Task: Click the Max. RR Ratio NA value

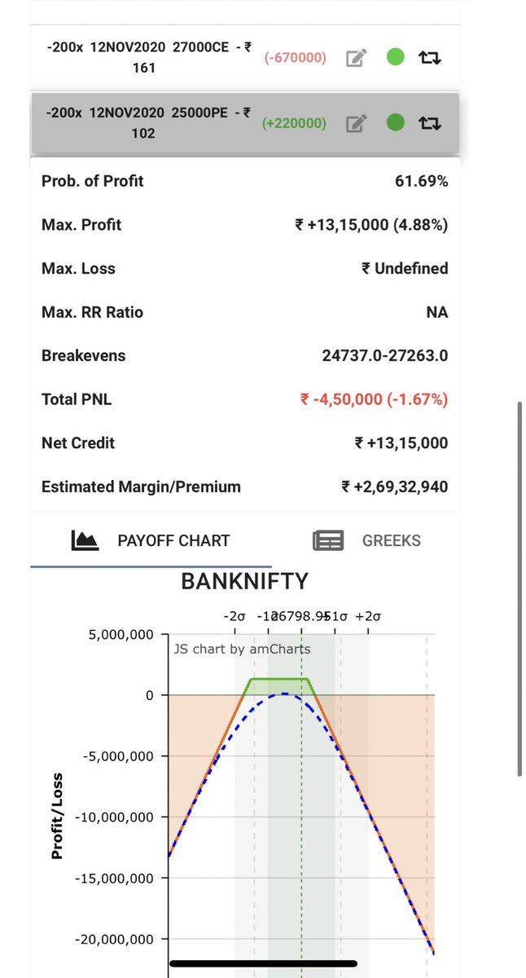Action: (x=437, y=312)
